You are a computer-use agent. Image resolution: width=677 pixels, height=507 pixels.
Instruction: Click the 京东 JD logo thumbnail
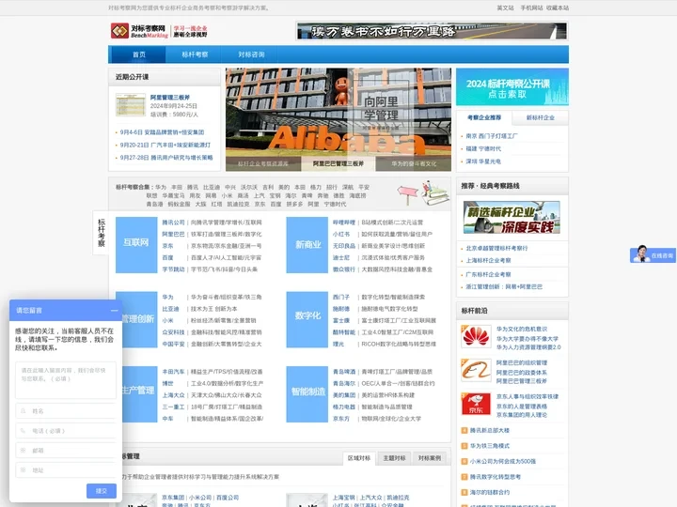pos(476,404)
